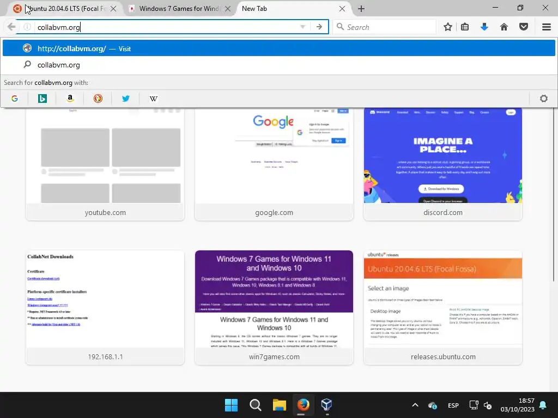Open a new tab with plus button

[361, 9]
